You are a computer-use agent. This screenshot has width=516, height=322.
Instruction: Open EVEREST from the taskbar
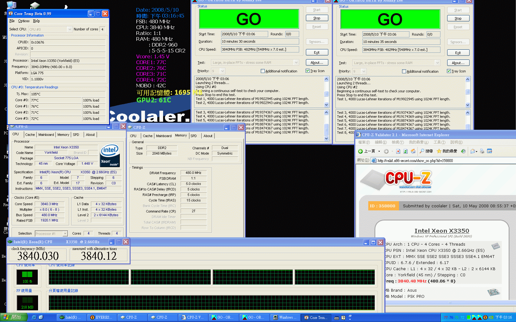pyautogui.click(x=101, y=317)
